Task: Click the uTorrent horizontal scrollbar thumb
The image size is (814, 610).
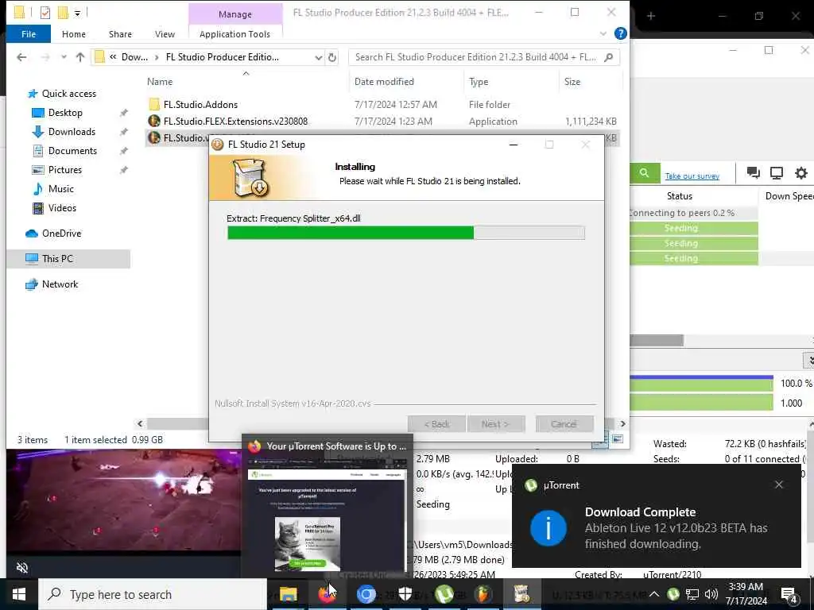Action: [657, 341]
